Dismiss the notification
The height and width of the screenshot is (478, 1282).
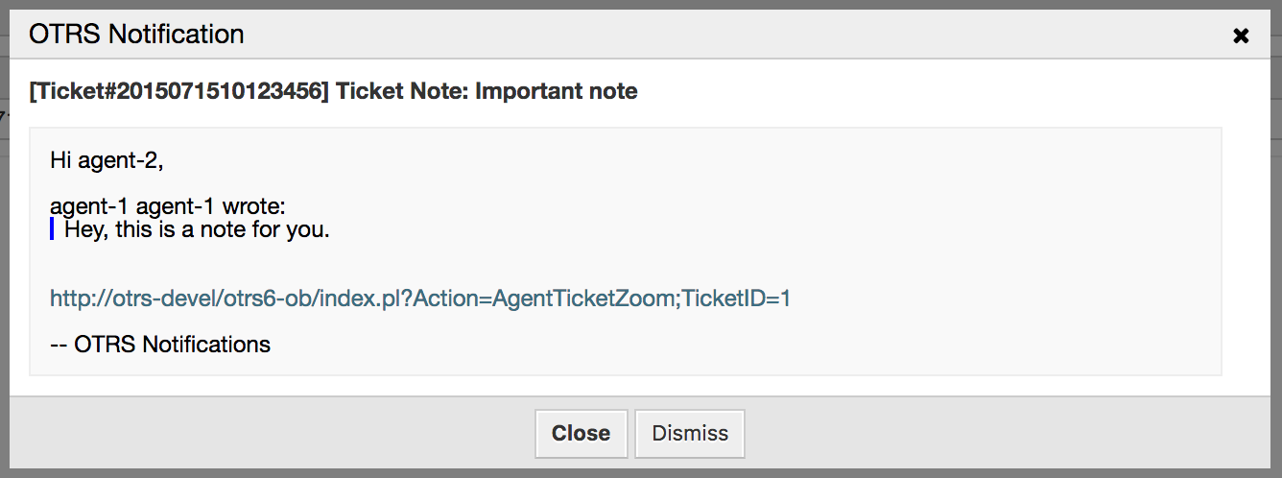pos(690,433)
